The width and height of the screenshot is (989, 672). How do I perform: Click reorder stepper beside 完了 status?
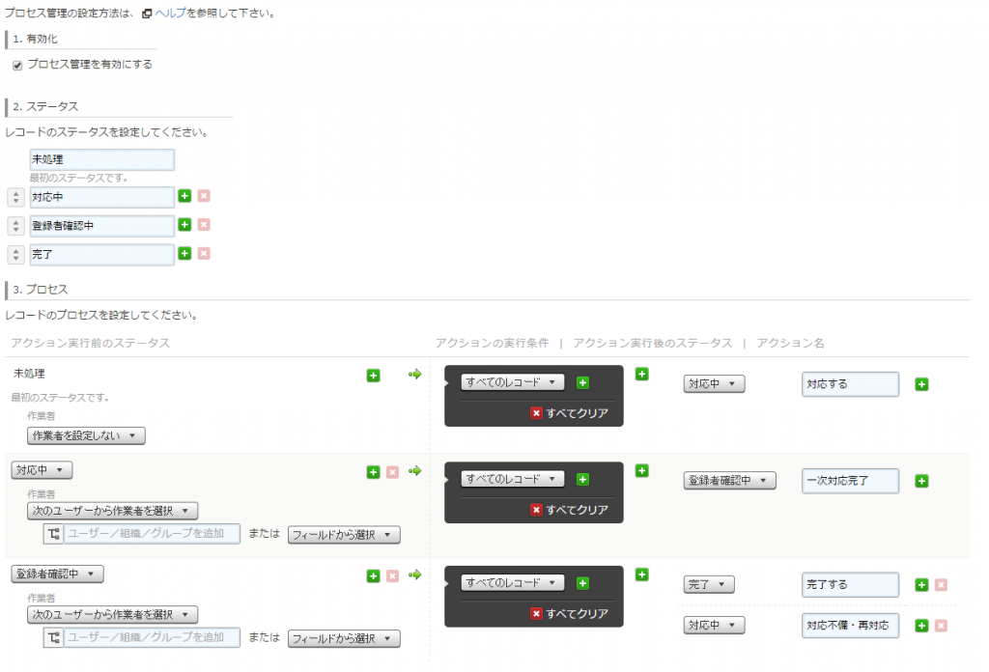pos(15,254)
